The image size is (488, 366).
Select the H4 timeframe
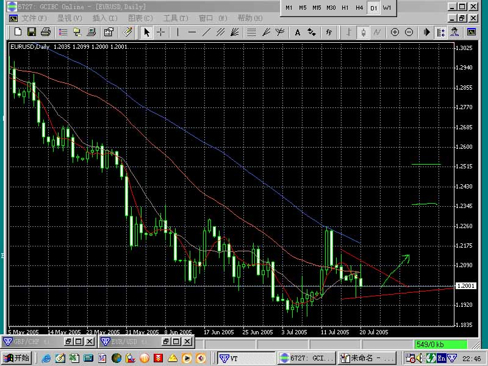coord(359,8)
